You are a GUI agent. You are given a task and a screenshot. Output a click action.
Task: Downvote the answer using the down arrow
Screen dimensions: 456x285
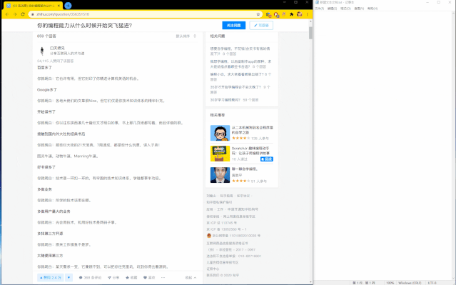(69, 278)
